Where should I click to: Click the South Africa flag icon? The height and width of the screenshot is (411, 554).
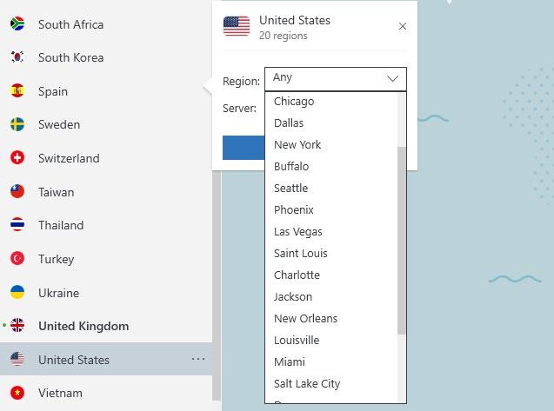(x=17, y=23)
